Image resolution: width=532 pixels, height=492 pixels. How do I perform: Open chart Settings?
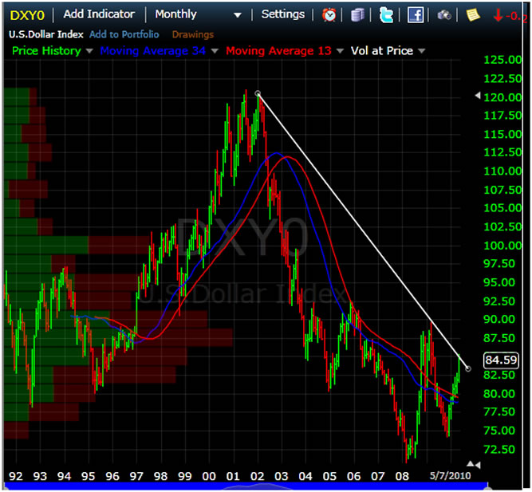pos(283,14)
